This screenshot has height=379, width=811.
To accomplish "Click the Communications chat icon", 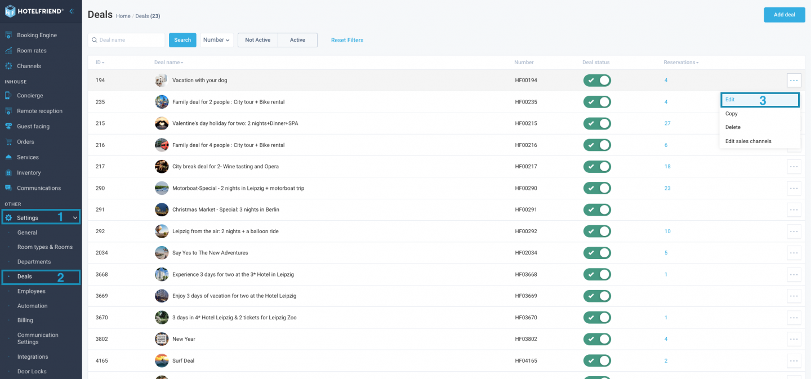I will [8, 188].
